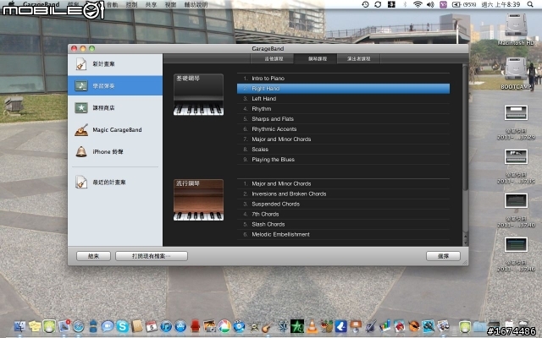The width and height of the screenshot is (542, 338).
Task: Click the battery status icon
Action: click(456, 4)
